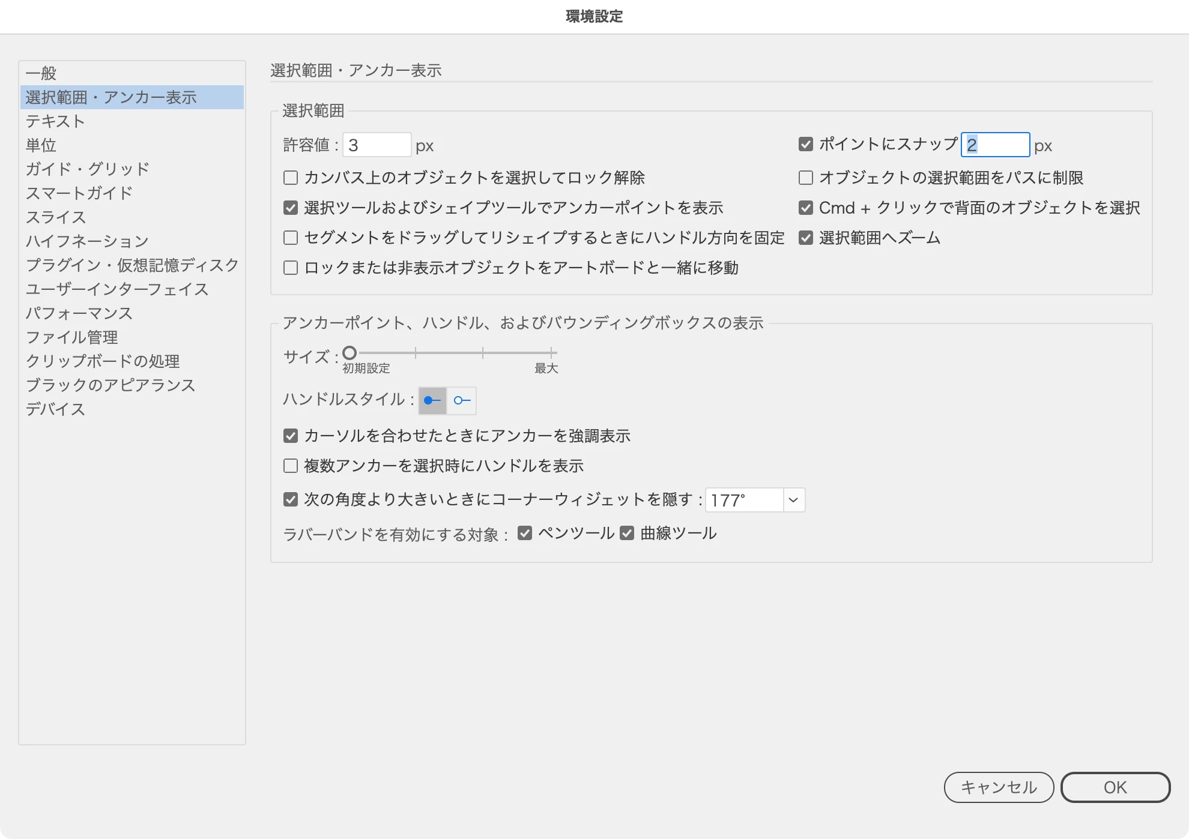The image size is (1189, 839).
Task: Select the hollow handle style icon
Action: pos(462,400)
